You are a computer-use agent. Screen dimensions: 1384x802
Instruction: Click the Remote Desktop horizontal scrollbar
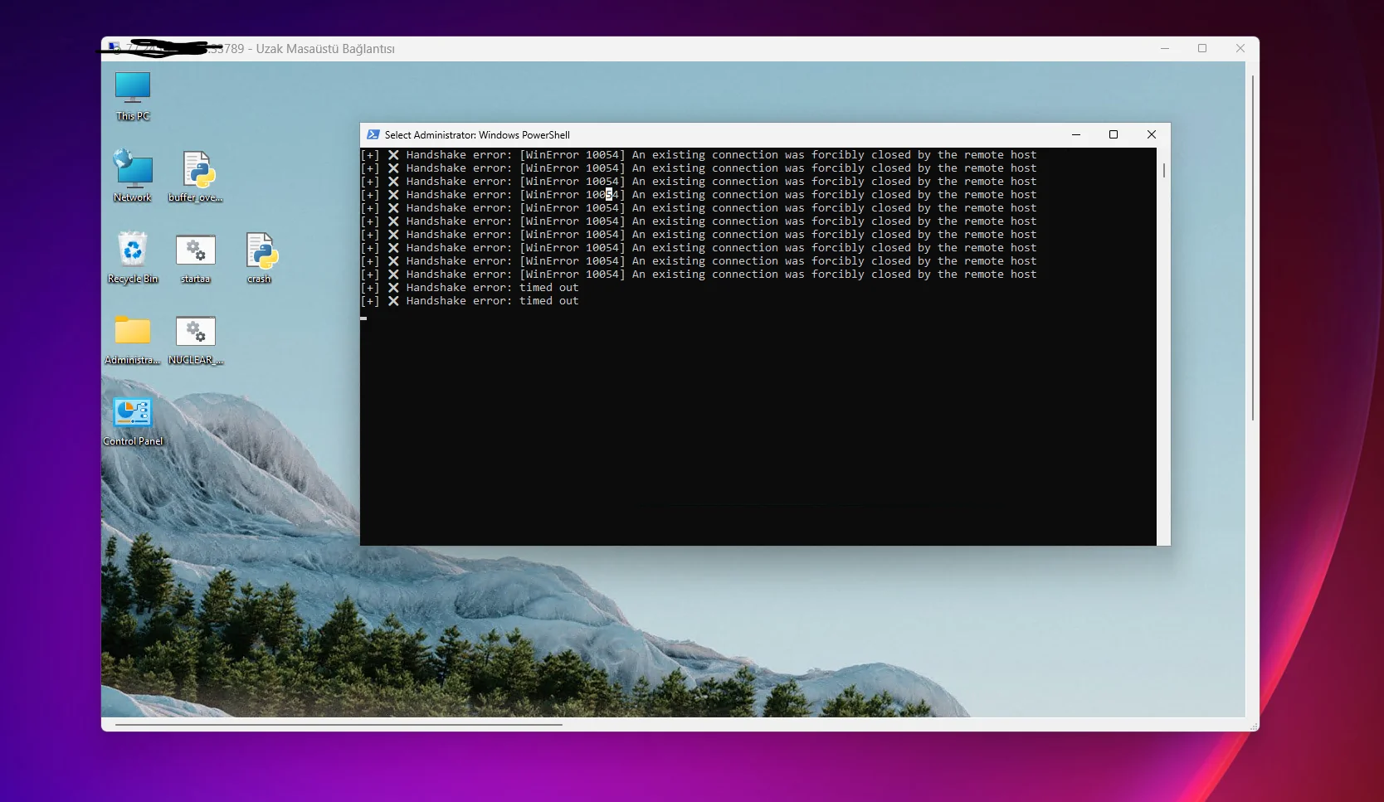click(x=339, y=724)
